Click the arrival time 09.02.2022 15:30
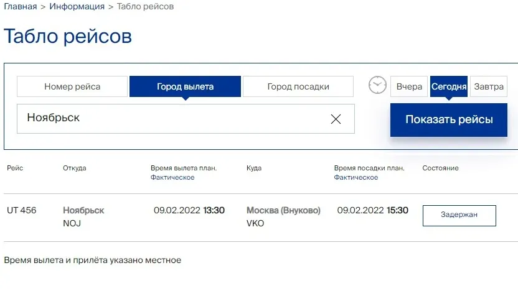This screenshot has height=291, width=518. click(x=373, y=210)
